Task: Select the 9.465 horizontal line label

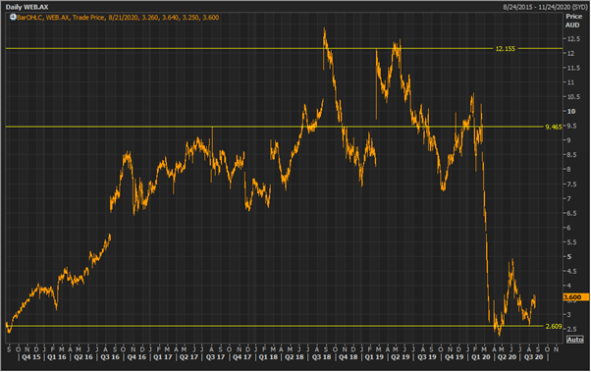Action: pos(554,127)
